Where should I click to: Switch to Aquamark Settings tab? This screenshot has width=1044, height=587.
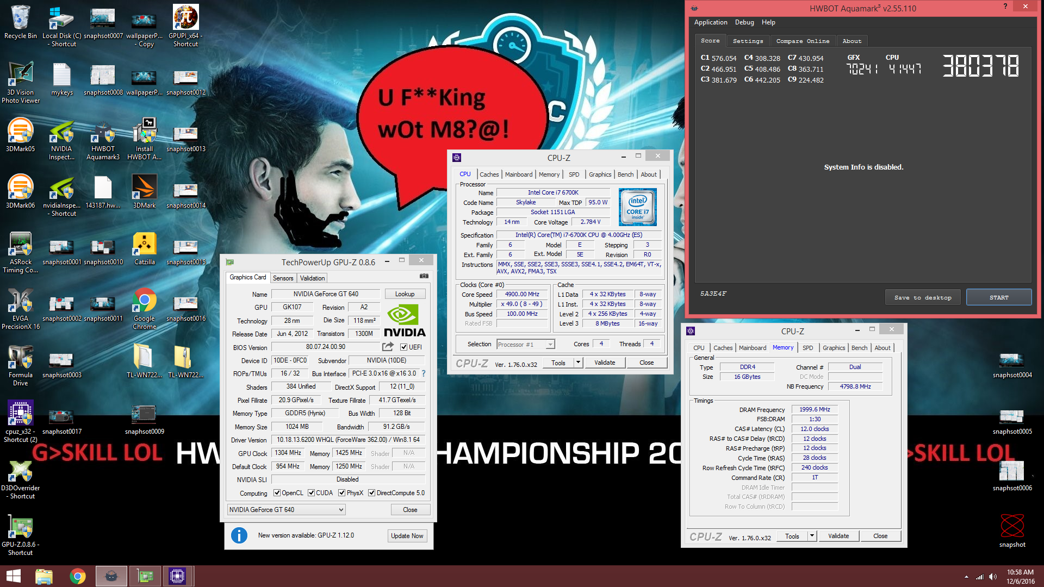pyautogui.click(x=748, y=41)
